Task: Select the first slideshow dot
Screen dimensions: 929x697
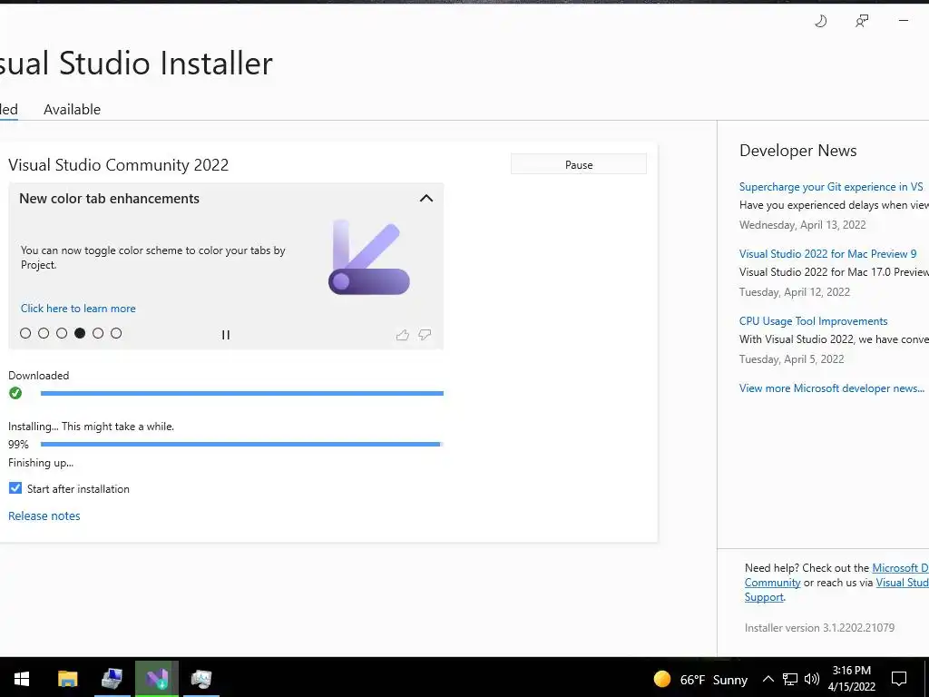Action: [x=25, y=333]
